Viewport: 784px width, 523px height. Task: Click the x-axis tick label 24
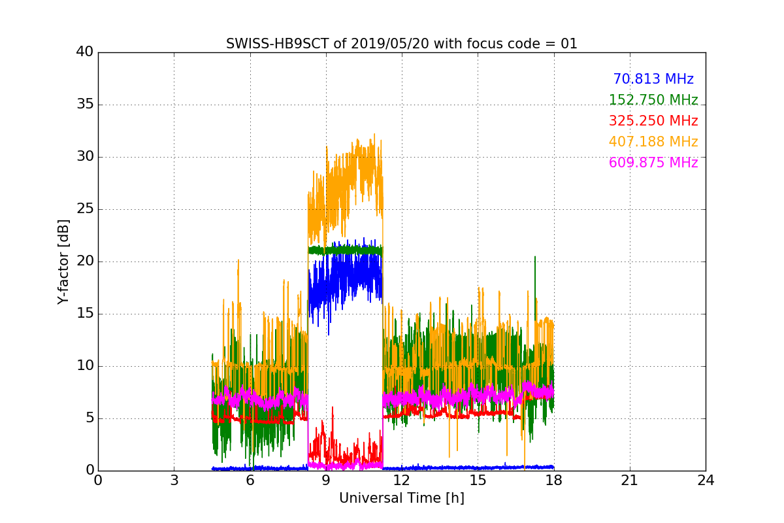tap(706, 481)
